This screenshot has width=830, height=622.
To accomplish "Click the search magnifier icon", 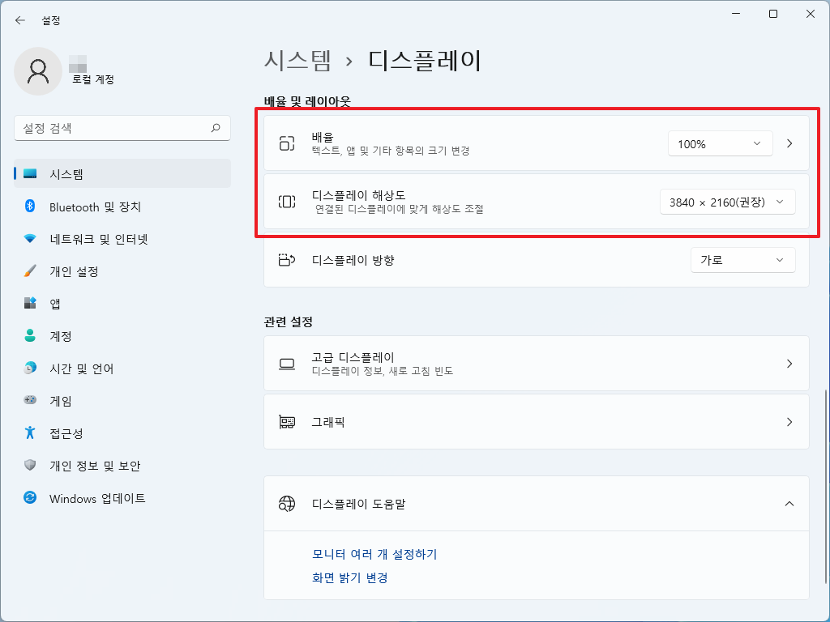I will click(216, 128).
